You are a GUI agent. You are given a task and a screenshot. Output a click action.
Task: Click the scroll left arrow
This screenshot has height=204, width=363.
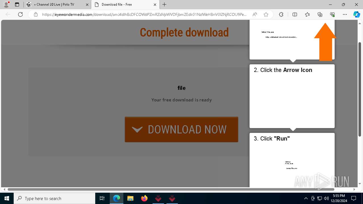click(x=4, y=189)
